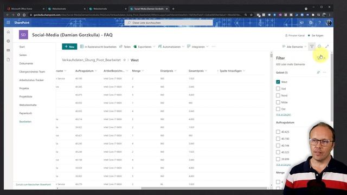Open the help question mark icon

click(x=319, y=23)
